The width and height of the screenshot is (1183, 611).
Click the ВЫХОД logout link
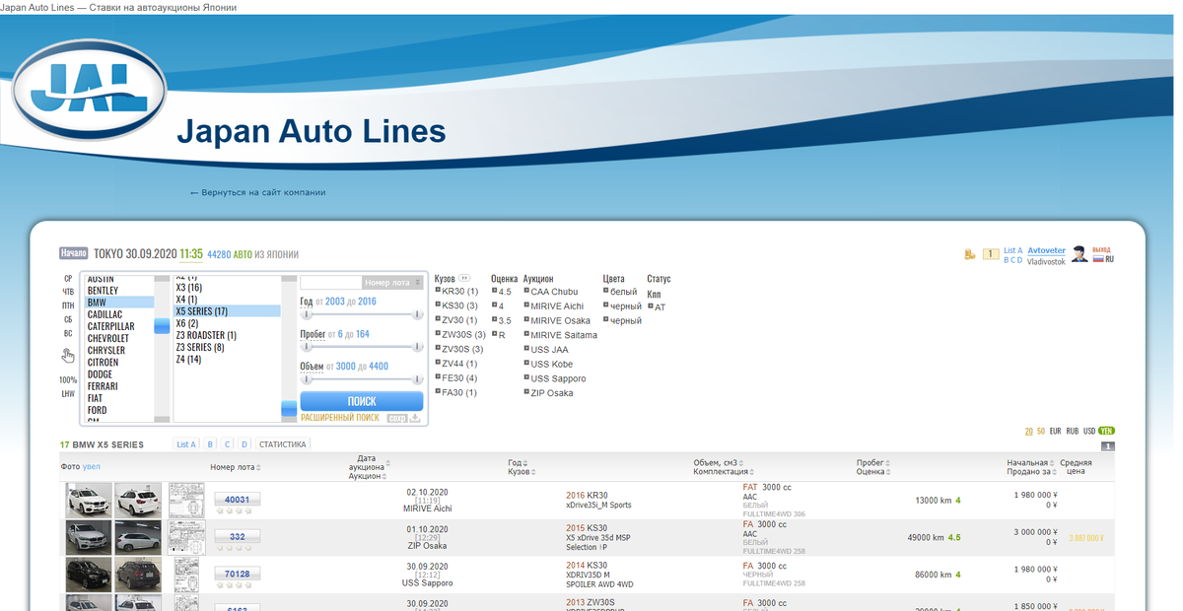[1102, 250]
